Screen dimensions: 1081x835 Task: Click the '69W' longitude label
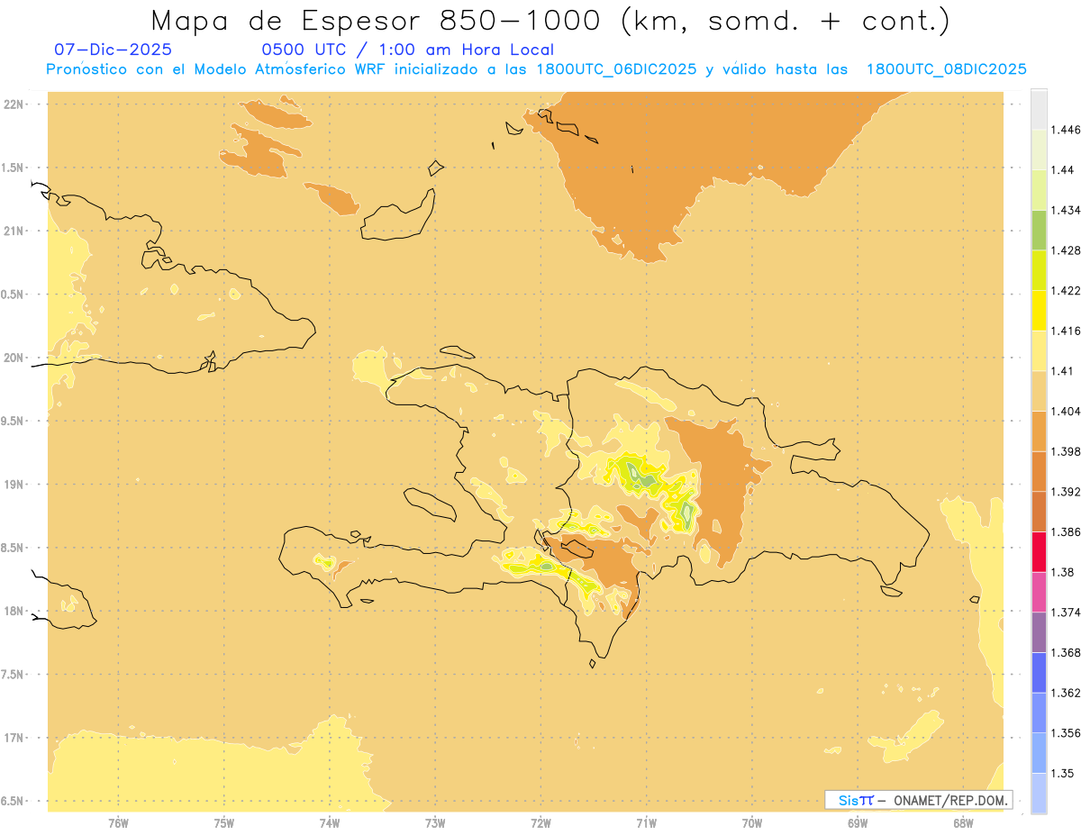coord(858,823)
